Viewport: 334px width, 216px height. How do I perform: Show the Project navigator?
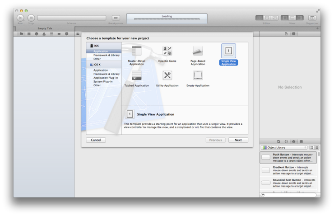[x=21, y=34]
